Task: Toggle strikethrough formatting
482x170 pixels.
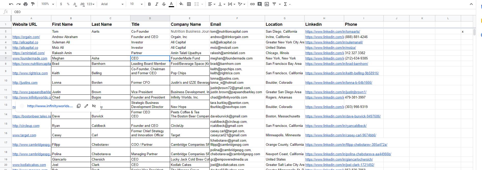Action: pos(164,4)
